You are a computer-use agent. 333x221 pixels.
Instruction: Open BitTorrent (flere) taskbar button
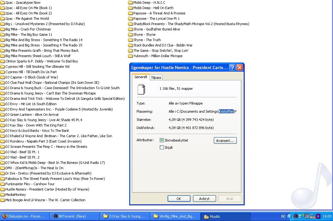pyautogui.click(x=75, y=216)
